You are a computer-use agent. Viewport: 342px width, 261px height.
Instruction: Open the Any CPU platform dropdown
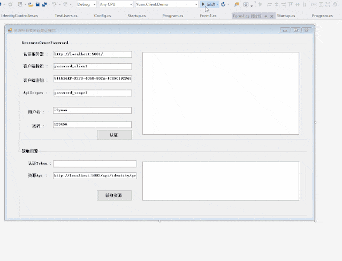(115, 4)
